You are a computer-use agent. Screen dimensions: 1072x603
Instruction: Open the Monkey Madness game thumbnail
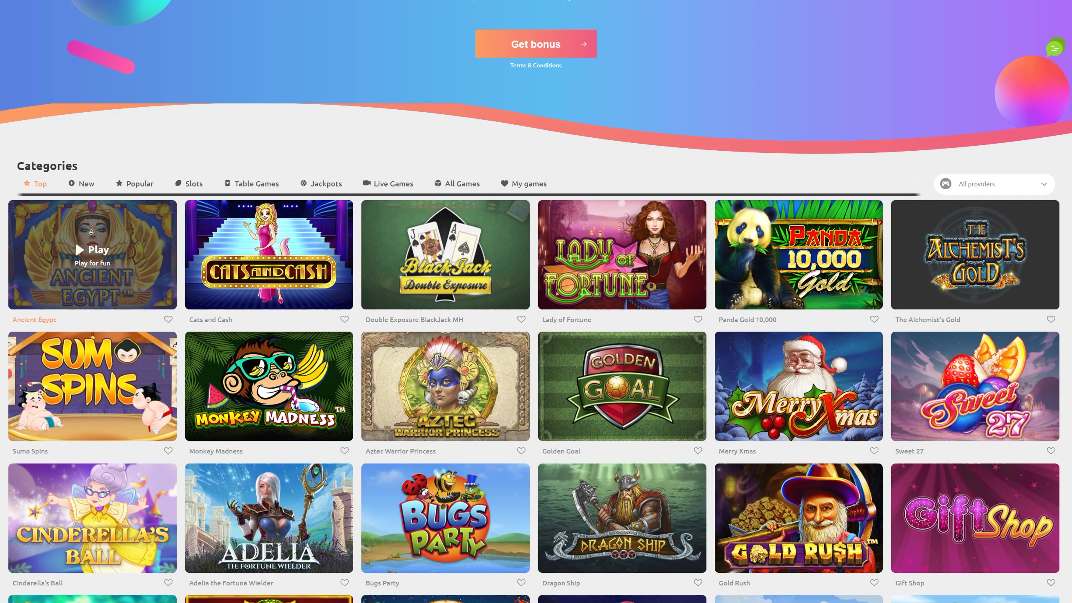269,386
